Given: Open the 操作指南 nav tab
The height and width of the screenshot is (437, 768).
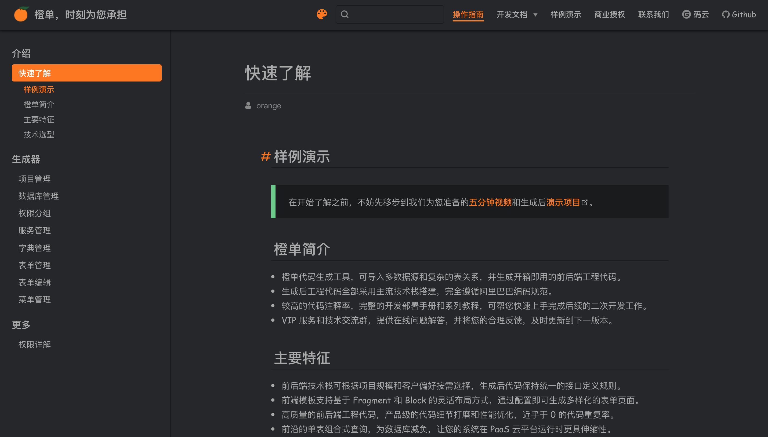Looking at the screenshot, I should [x=468, y=14].
